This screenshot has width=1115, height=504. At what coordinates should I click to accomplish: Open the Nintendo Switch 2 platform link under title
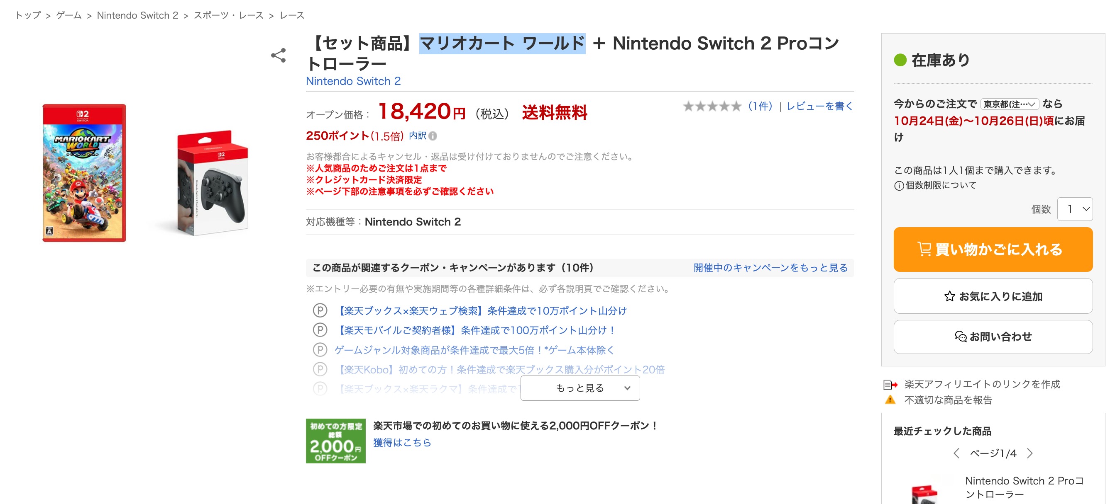coord(353,81)
